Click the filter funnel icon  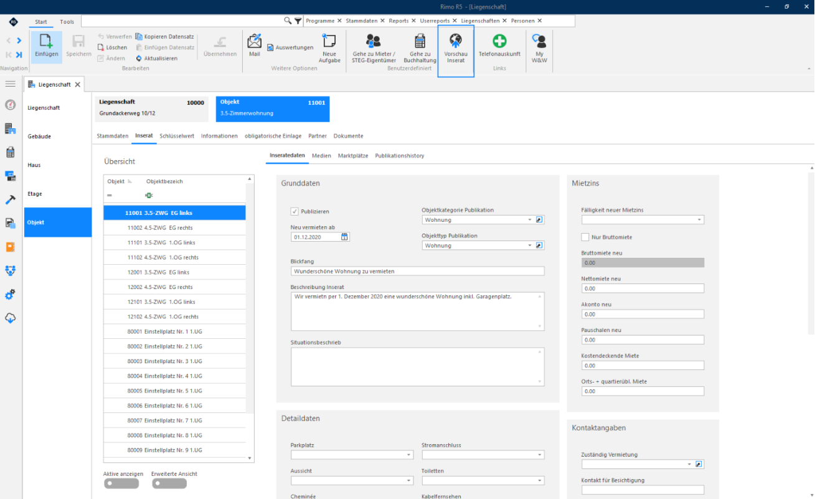point(298,21)
